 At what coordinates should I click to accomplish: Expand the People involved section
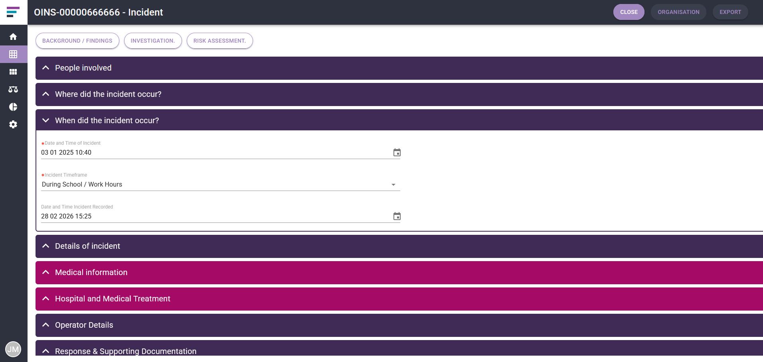tap(399, 68)
